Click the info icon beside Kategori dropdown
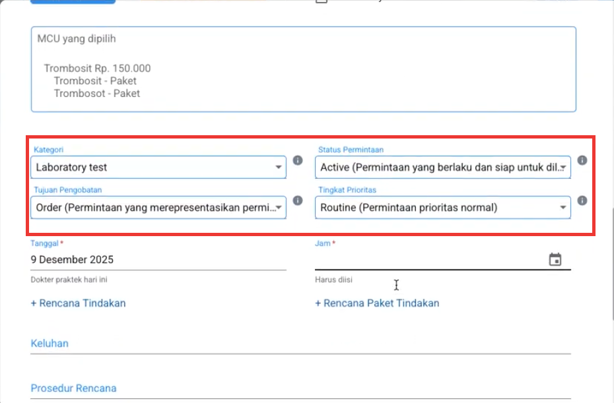The width and height of the screenshot is (614, 403). 297,160
